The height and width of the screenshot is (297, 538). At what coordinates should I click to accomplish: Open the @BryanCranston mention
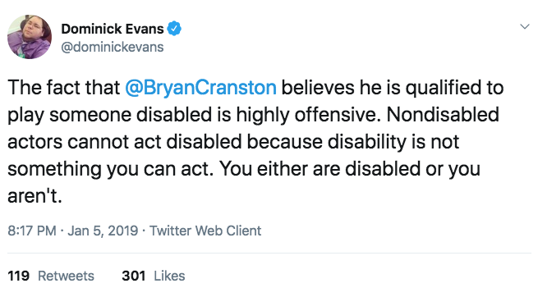(x=200, y=88)
